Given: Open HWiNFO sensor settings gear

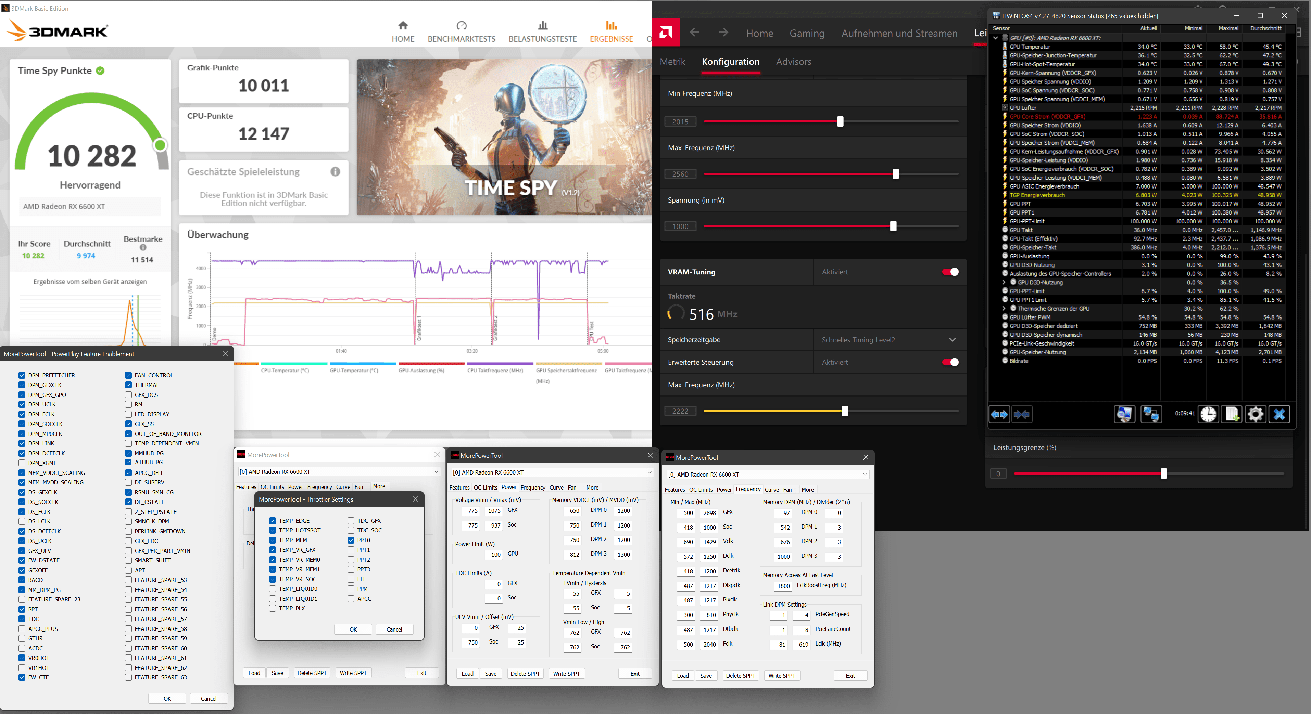Looking at the screenshot, I should (1255, 414).
